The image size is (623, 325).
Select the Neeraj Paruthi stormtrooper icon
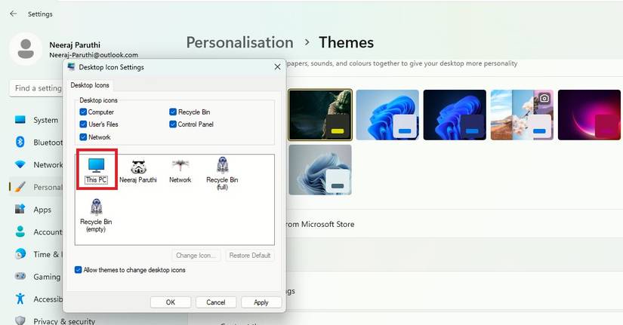tap(138, 169)
